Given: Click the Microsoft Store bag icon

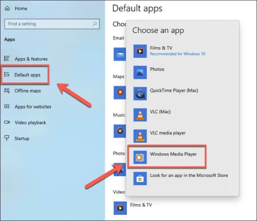Looking at the screenshot, I should (140, 179).
